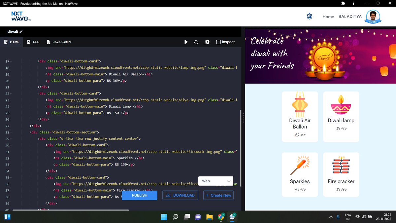Viewport: 396px width, 223px height.
Task: Click the diya lamp image in preview
Action: coord(341,105)
